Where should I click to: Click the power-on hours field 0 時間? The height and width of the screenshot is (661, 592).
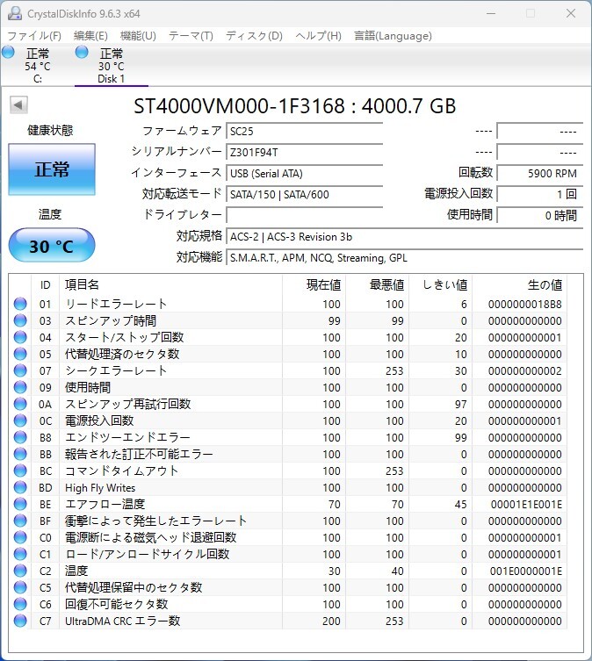(539, 215)
